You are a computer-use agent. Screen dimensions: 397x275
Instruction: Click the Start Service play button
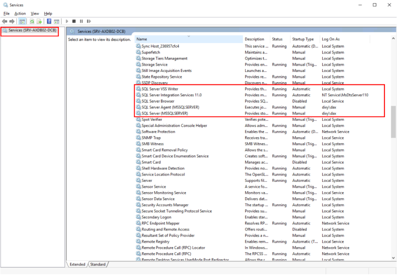click(67, 21)
